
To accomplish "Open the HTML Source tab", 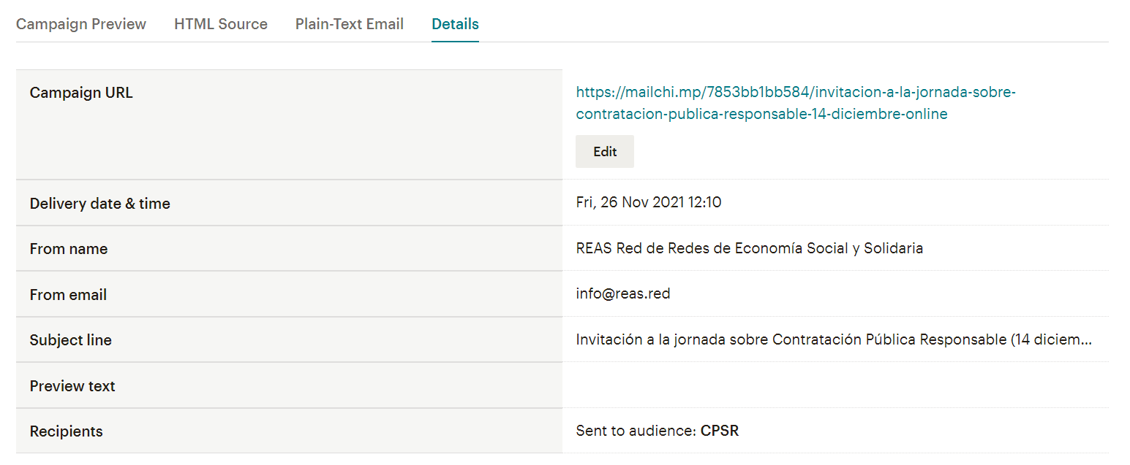I will (220, 24).
